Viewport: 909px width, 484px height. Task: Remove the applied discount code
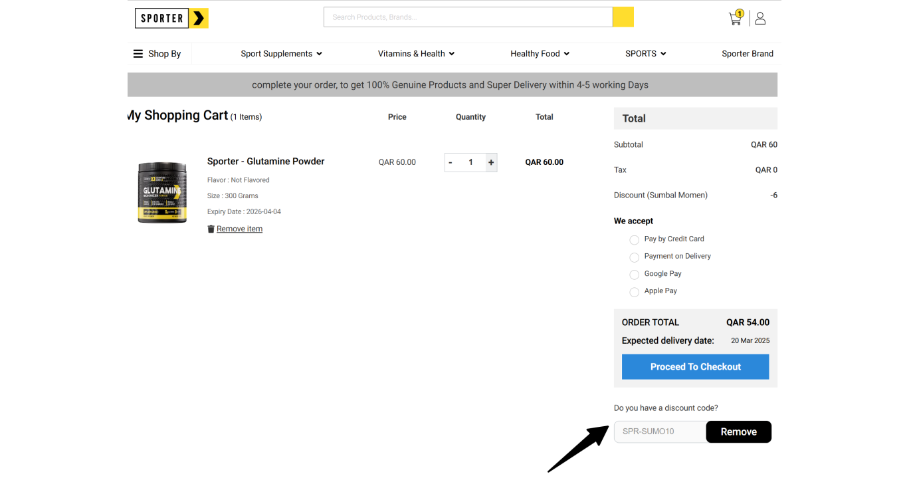(x=738, y=432)
